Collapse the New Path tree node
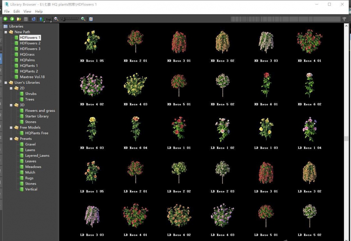This screenshot has height=241, width=351. pyautogui.click(x=6, y=32)
